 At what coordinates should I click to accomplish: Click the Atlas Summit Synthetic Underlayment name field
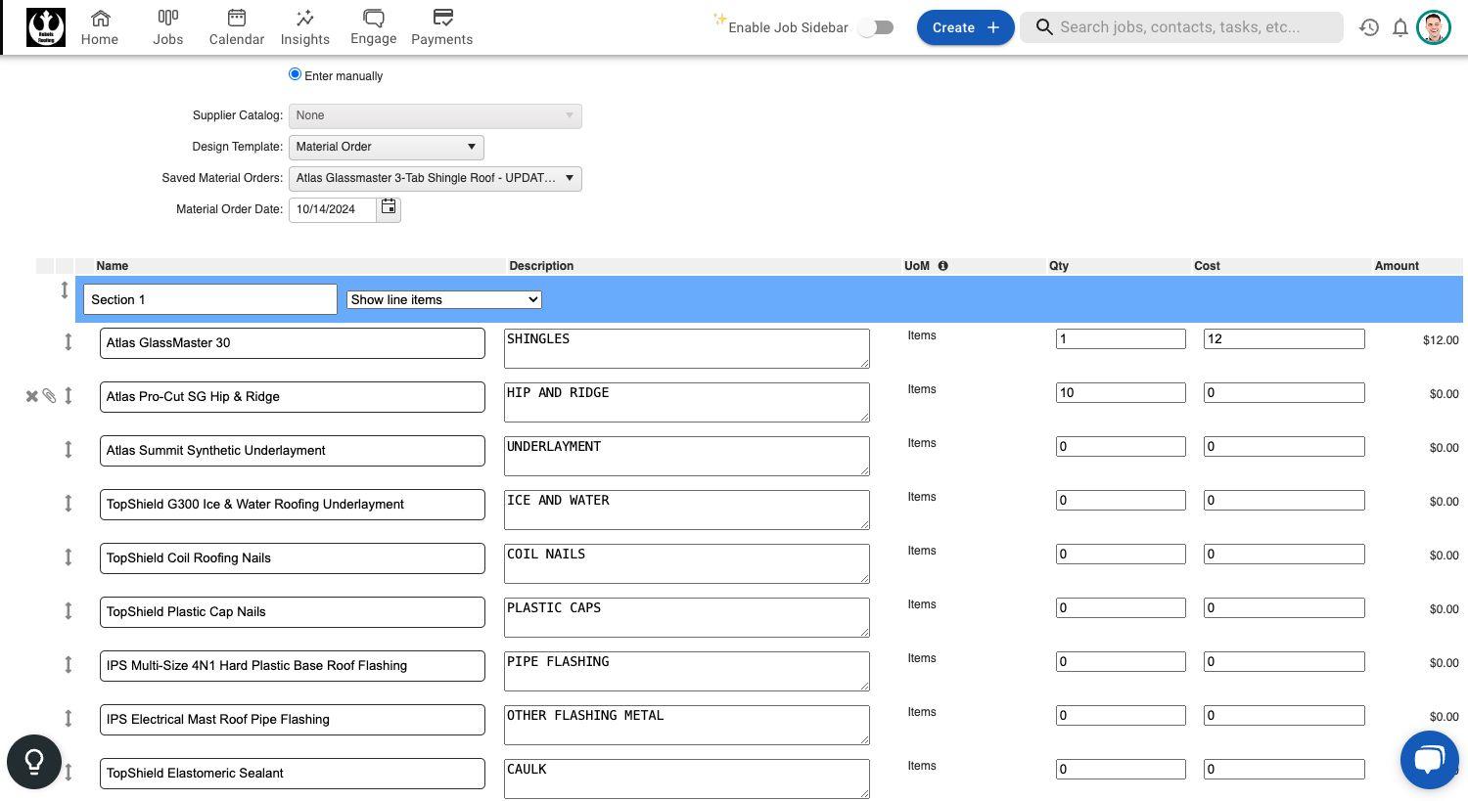pos(293,451)
